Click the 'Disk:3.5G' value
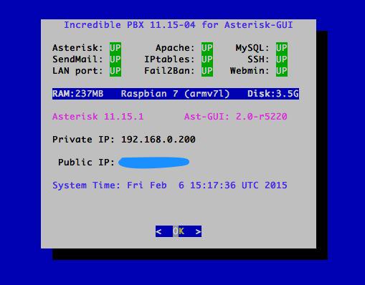The height and width of the screenshot is (285, 365). coord(273,94)
